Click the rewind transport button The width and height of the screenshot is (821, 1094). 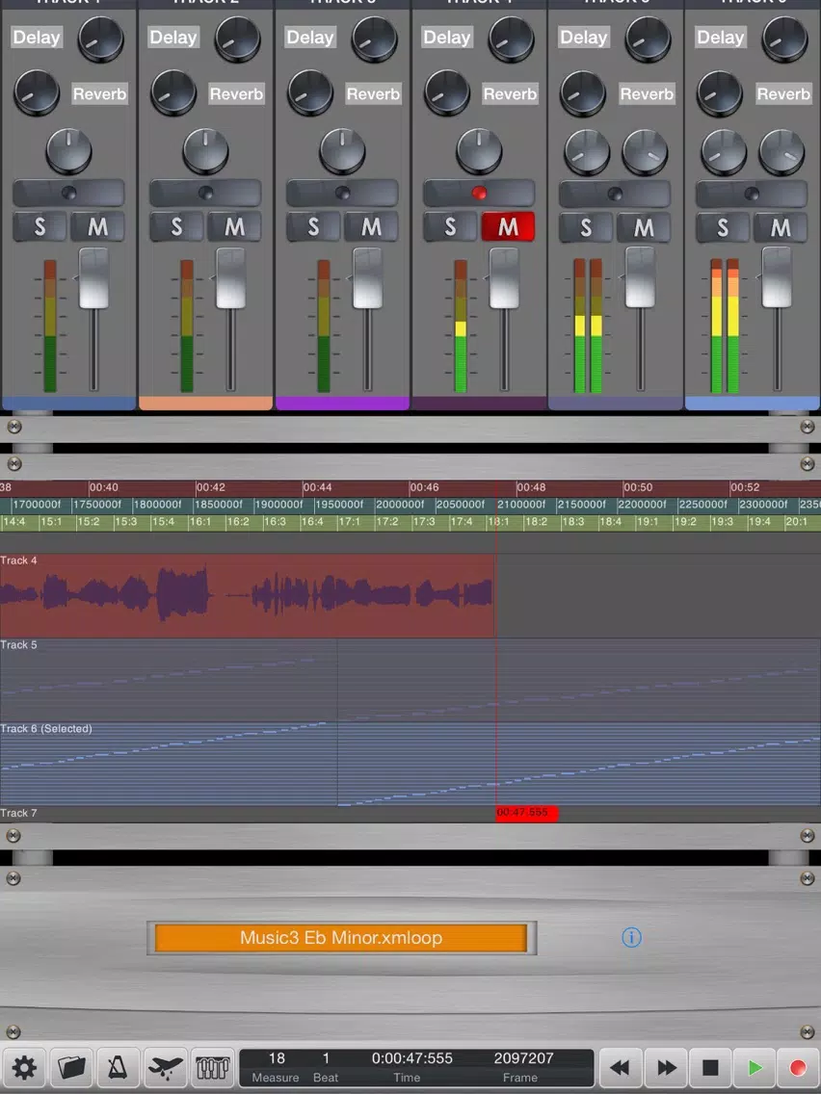620,1067
